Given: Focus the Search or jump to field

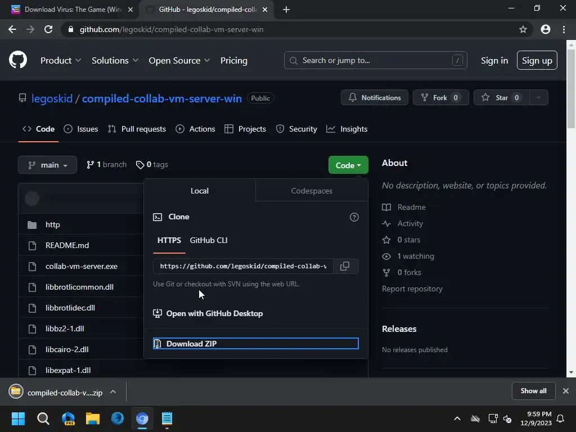Looking at the screenshot, I should click(x=375, y=60).
